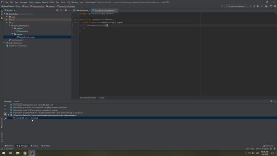Open the Navigate menu
Viewport: 277px width, 156px height.
coord(23,2)
